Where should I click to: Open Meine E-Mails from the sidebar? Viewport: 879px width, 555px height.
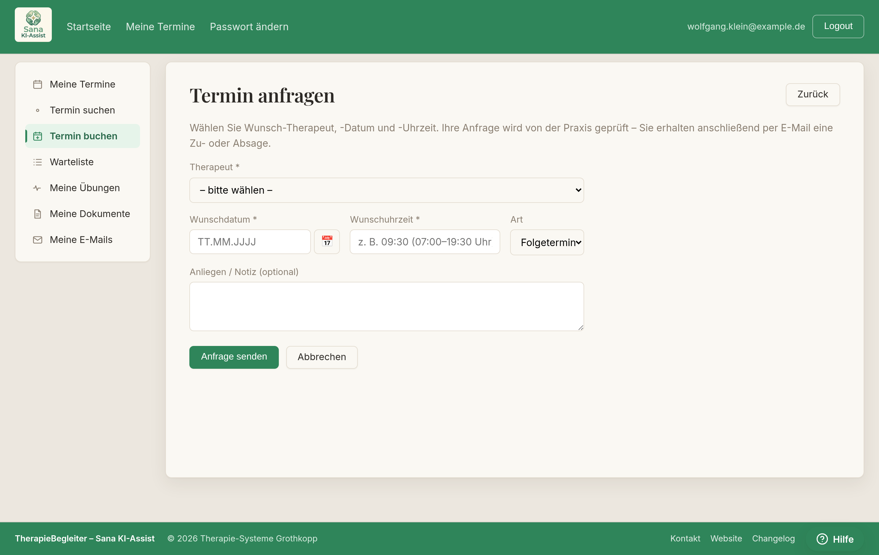pyautogui.click(x=82, y=240)
